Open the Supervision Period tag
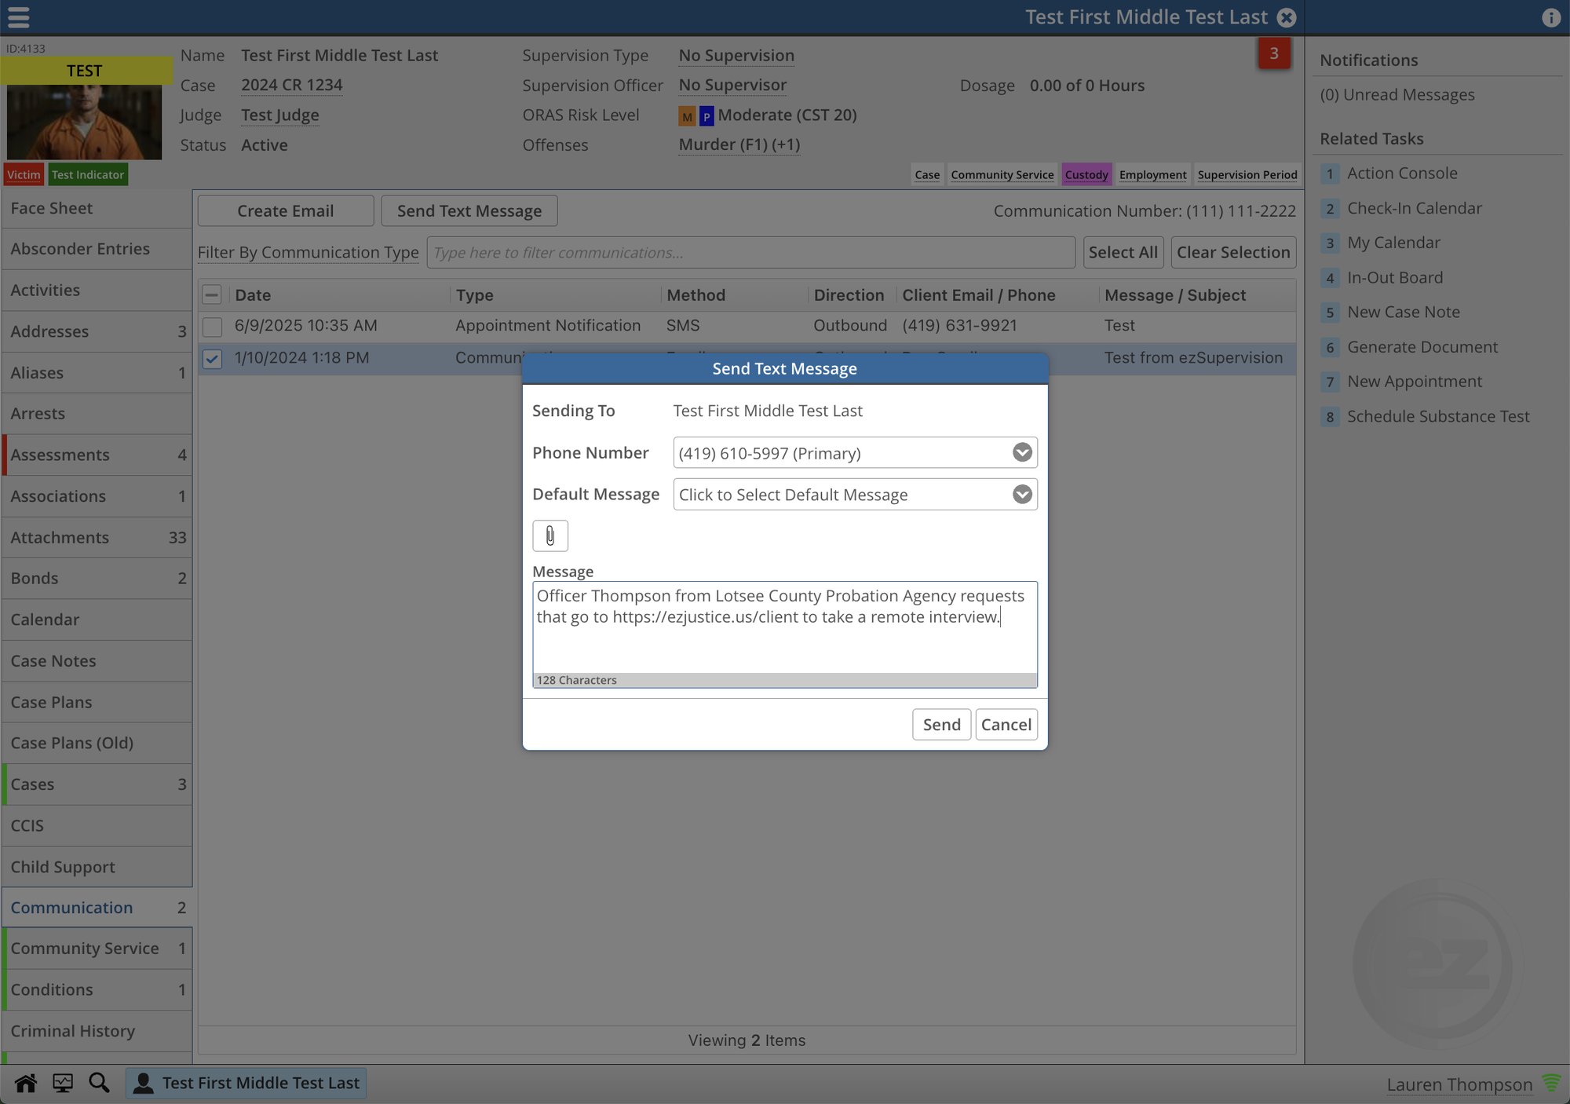The image size is (1570, 1104). (1247, 174)
